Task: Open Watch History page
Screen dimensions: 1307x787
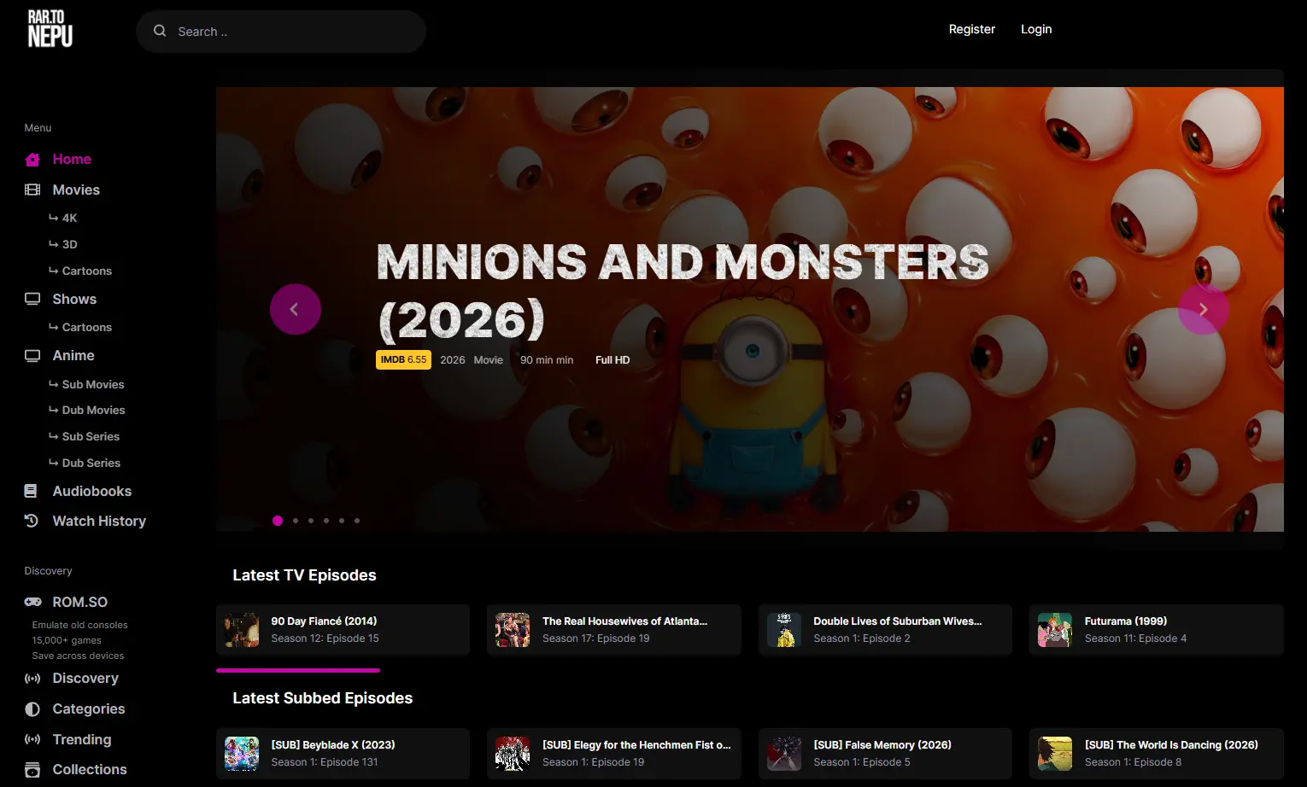Action: [x=99, y=522]
